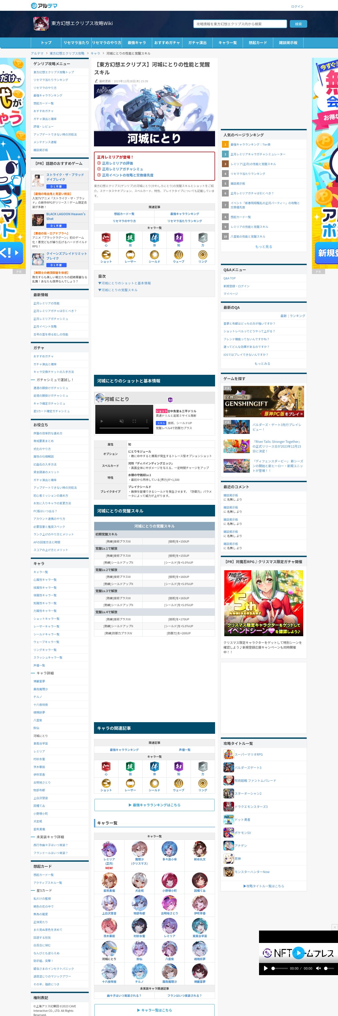Click the 河城にとり banner image

click(x=154, y=116)
